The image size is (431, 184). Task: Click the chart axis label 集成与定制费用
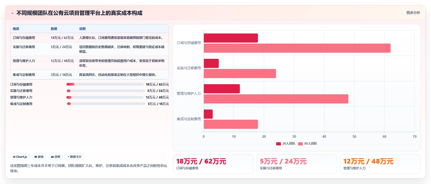coord(189,119)
